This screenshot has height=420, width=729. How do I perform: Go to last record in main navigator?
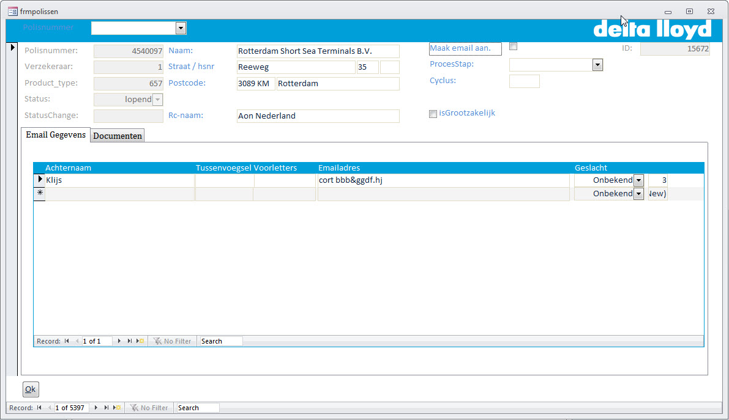tap(107, 407)
